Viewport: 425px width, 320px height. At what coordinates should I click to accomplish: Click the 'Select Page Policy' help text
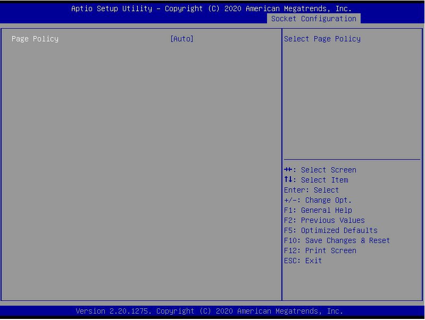(x=322, y=39)
